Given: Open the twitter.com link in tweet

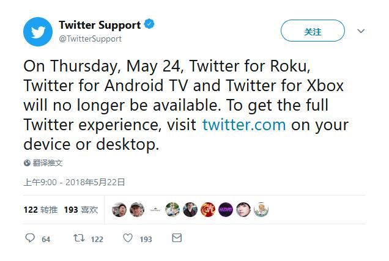Looking at the screenshot, I should click(244, 125).
